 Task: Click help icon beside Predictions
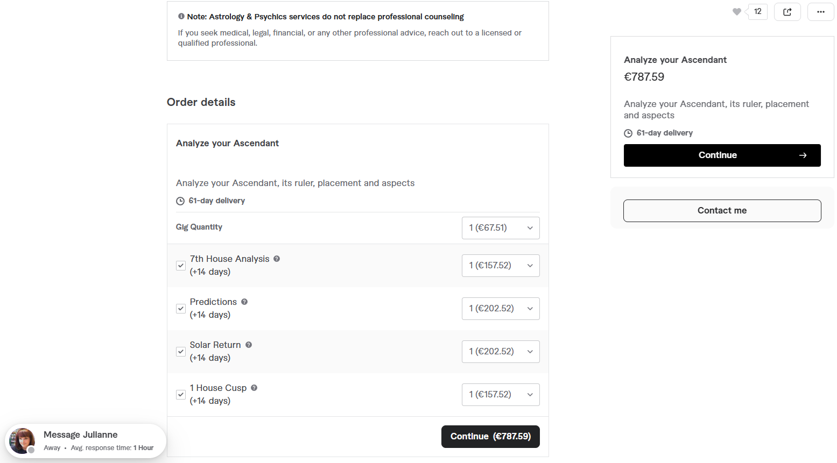click(244, 302)
